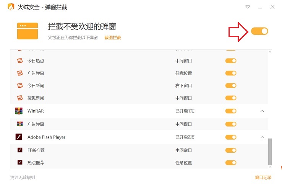Toggle blocking for 热点推荐 rule
The image size is (282, 186).
pos(231,163)
